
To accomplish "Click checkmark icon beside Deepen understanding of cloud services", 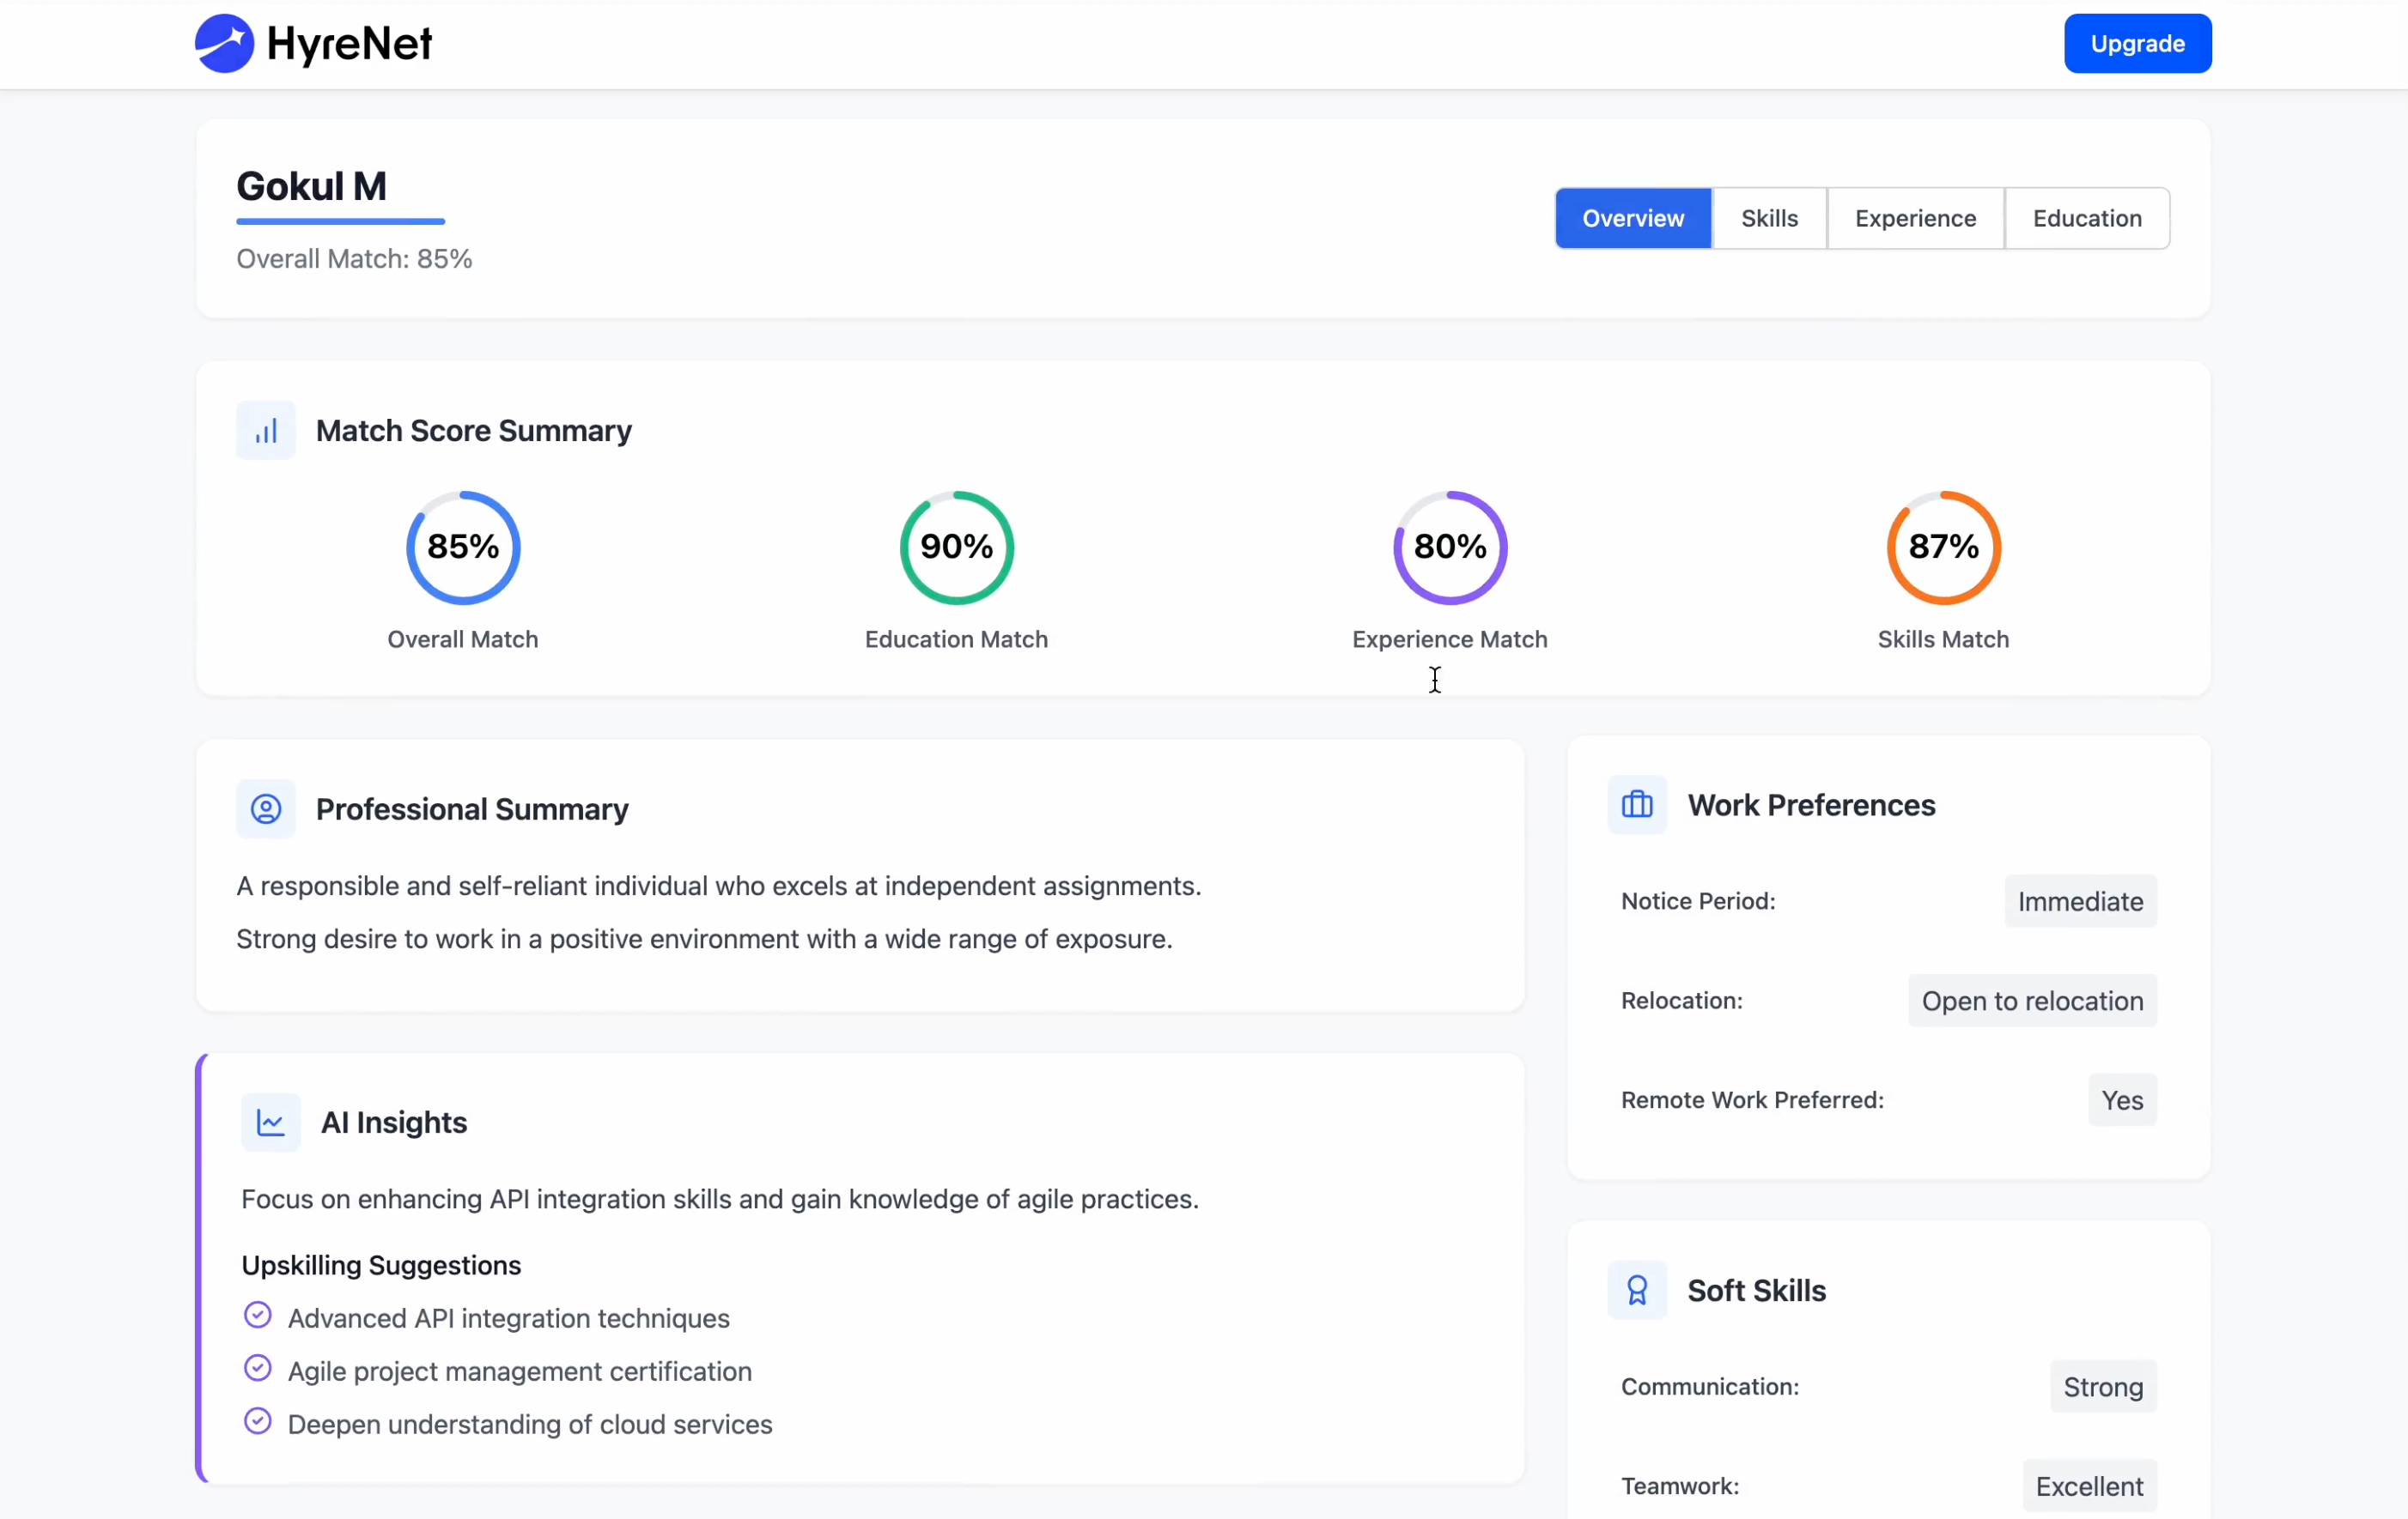I will 258,1421.
